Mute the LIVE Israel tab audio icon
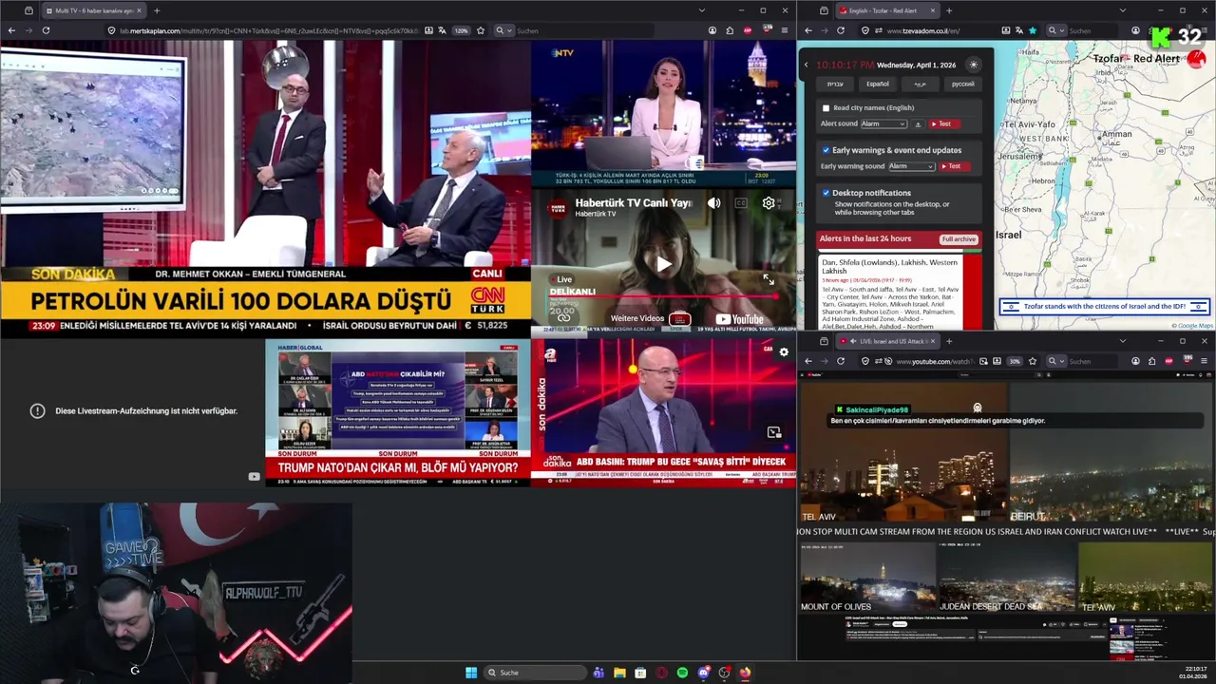This screenshot has width=1216, height=684. (x=853, y=341)
